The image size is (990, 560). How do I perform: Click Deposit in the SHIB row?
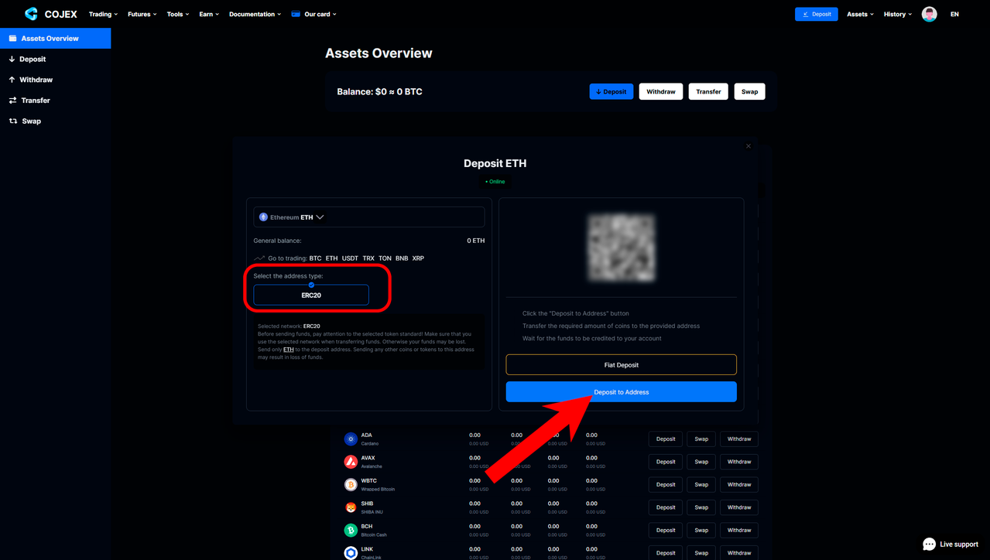666,507
